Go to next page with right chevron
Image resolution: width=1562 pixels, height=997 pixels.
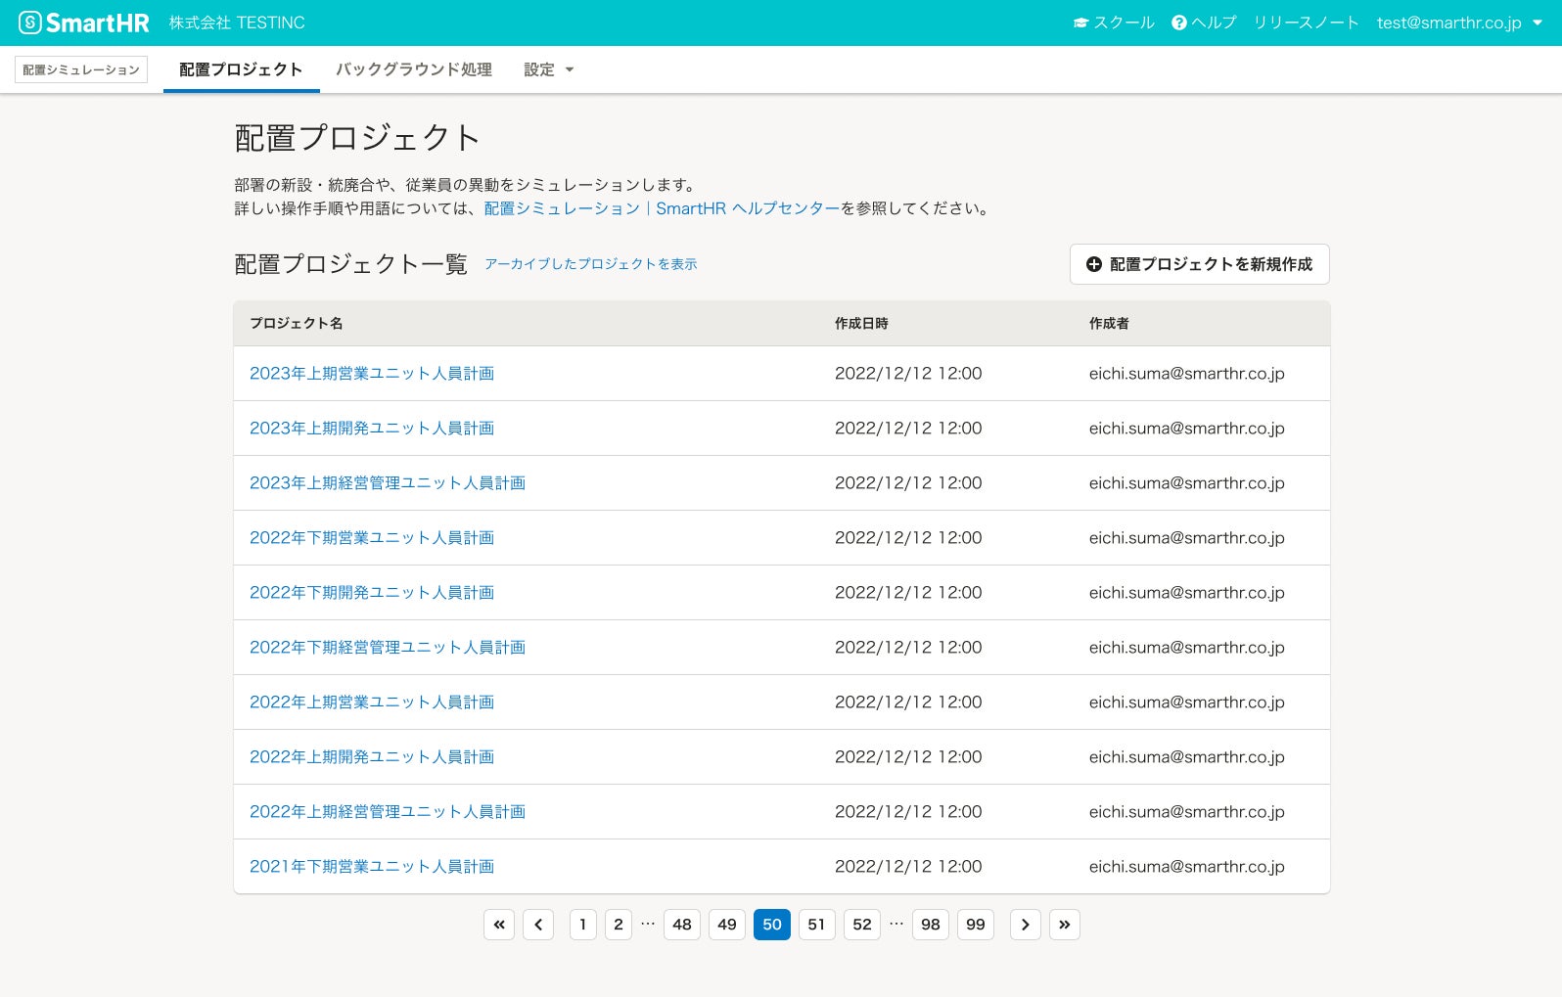[x=1025, y=925]
